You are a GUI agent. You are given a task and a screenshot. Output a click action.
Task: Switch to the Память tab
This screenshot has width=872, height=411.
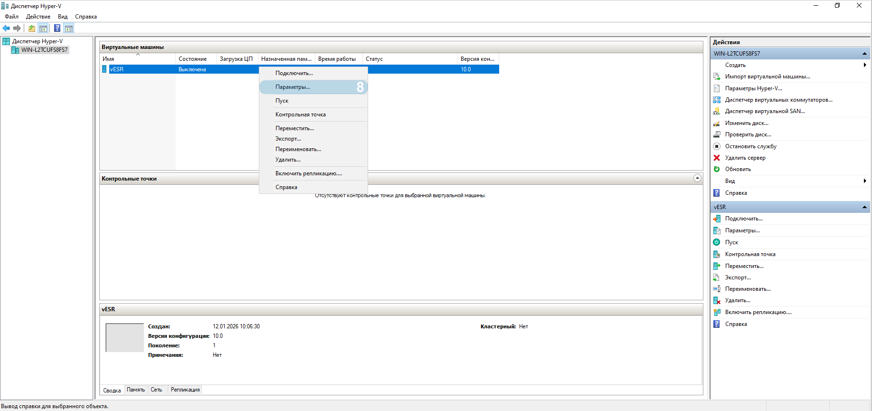click(136, 390)
